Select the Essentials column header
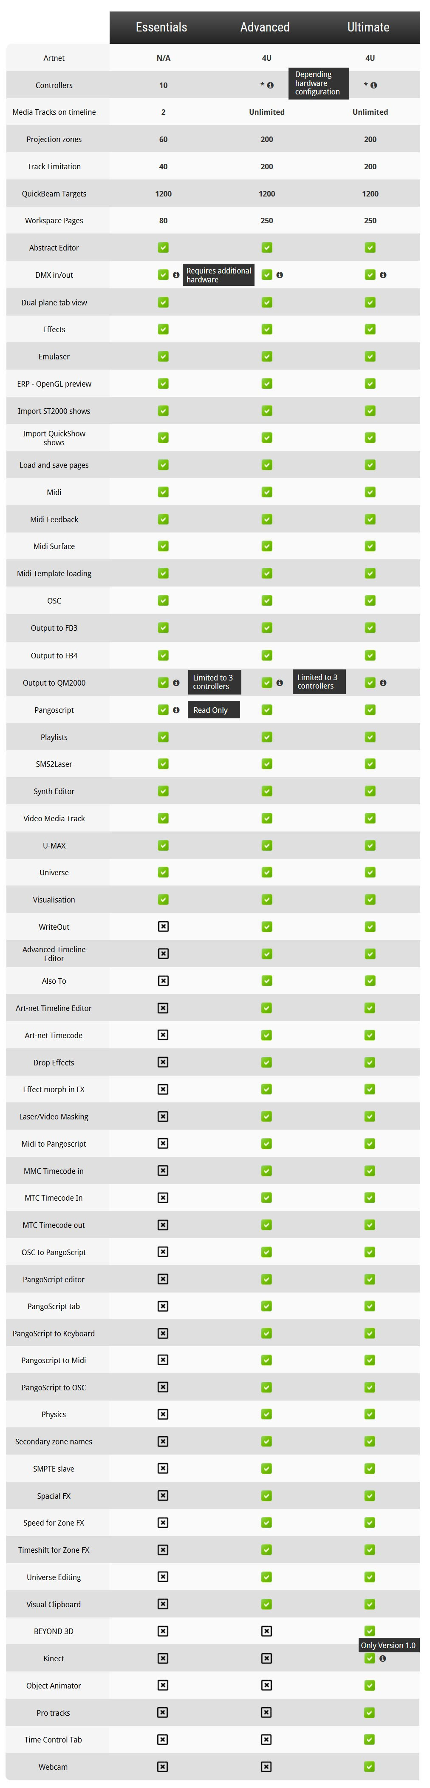430x1788 pixels. click(x=161, y=27)
